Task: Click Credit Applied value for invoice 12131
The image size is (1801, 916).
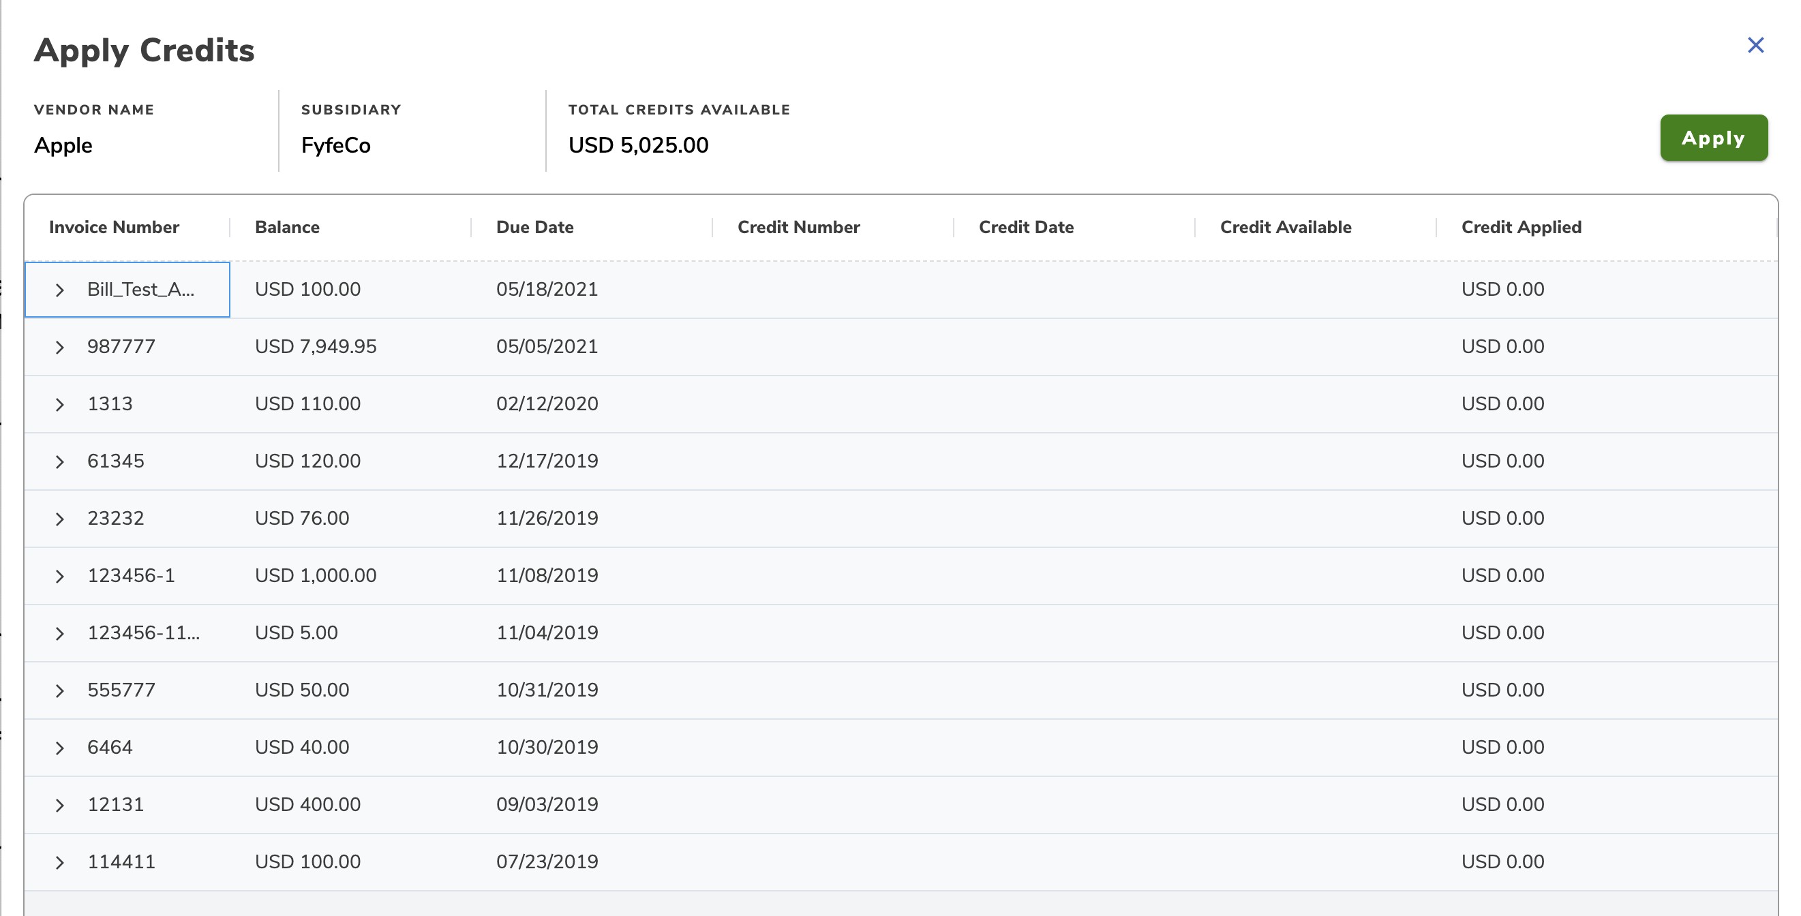Action: pos(1502,806)
